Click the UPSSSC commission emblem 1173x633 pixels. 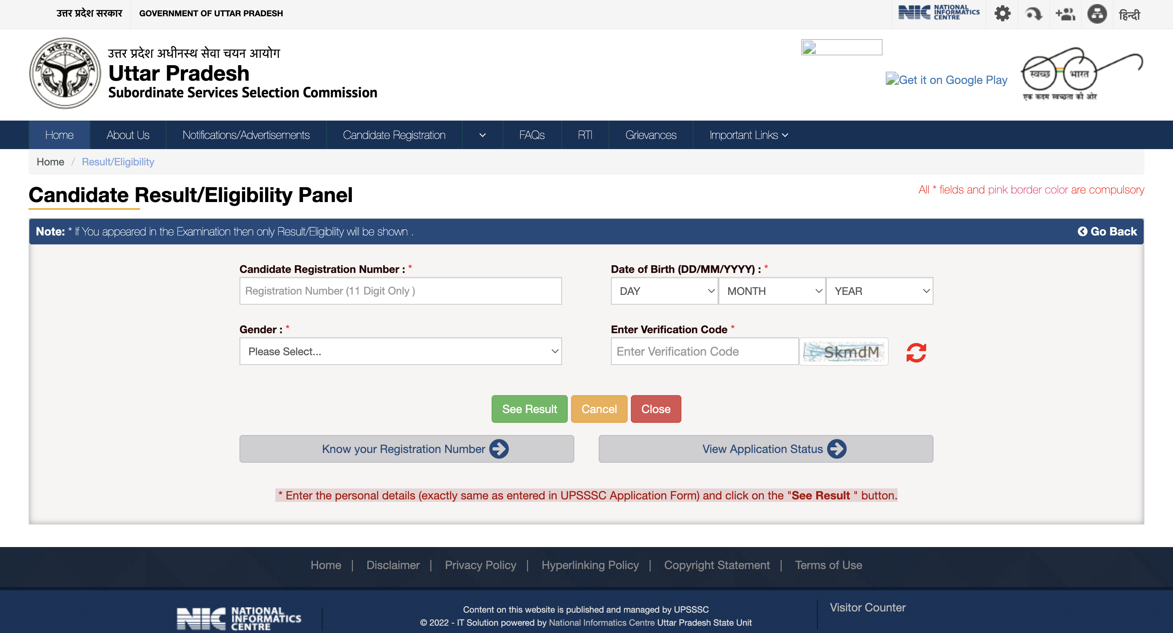point(65,73)
